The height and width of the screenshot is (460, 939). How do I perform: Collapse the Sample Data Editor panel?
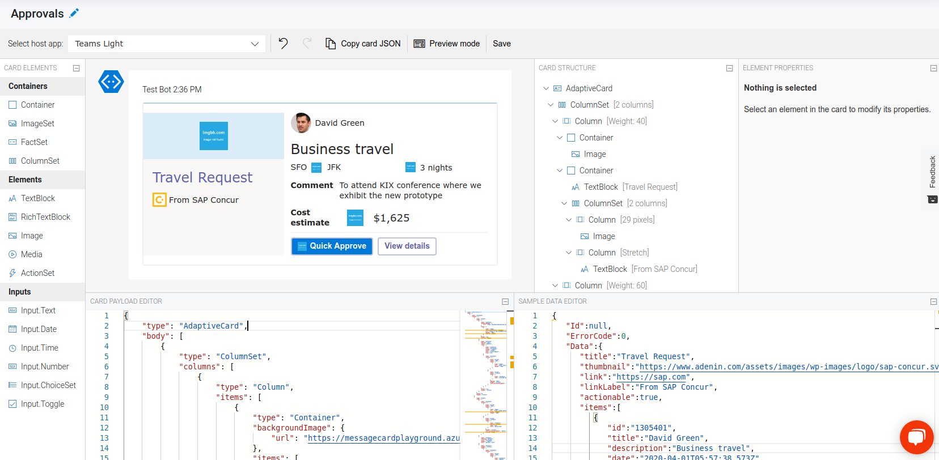[x=933, y=301]
